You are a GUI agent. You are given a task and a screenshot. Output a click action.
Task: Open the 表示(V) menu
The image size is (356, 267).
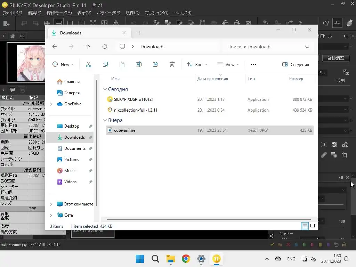point(84,13)
